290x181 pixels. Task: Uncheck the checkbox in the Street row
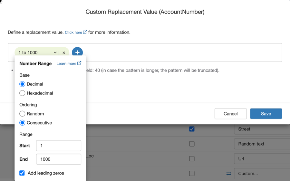click(x=192, y=129)
